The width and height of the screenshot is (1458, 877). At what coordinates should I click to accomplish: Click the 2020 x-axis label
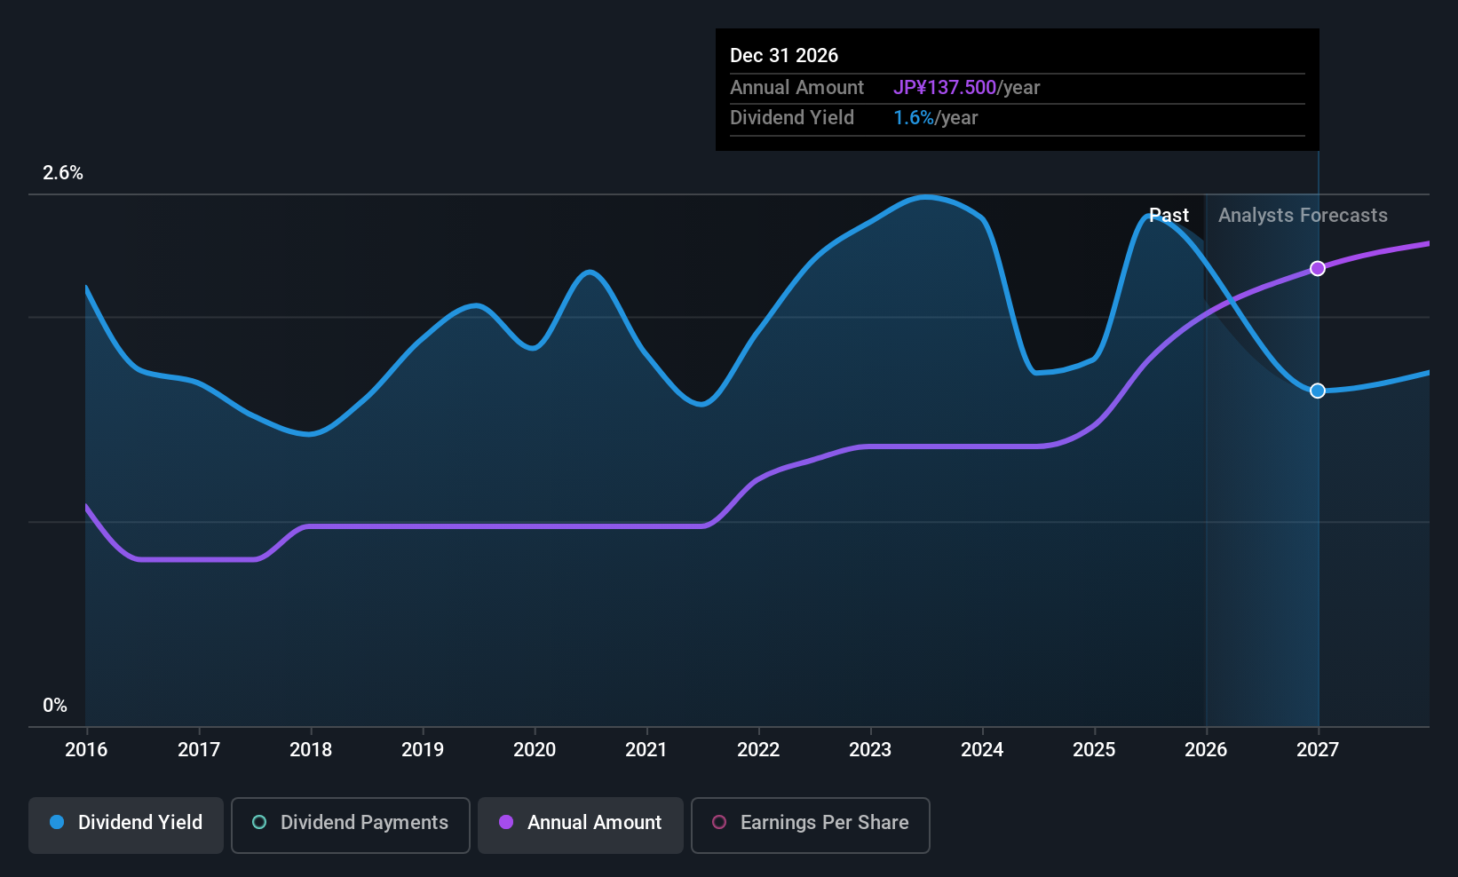[535, 750]
